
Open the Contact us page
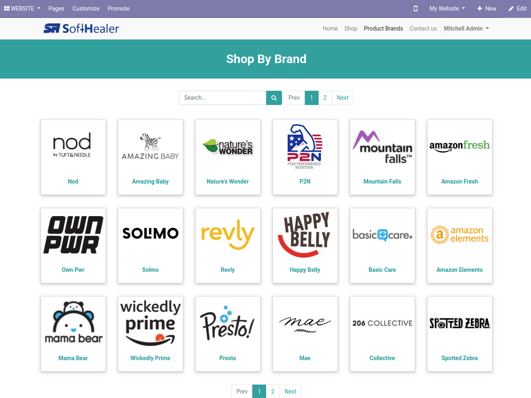coord(423,28)
